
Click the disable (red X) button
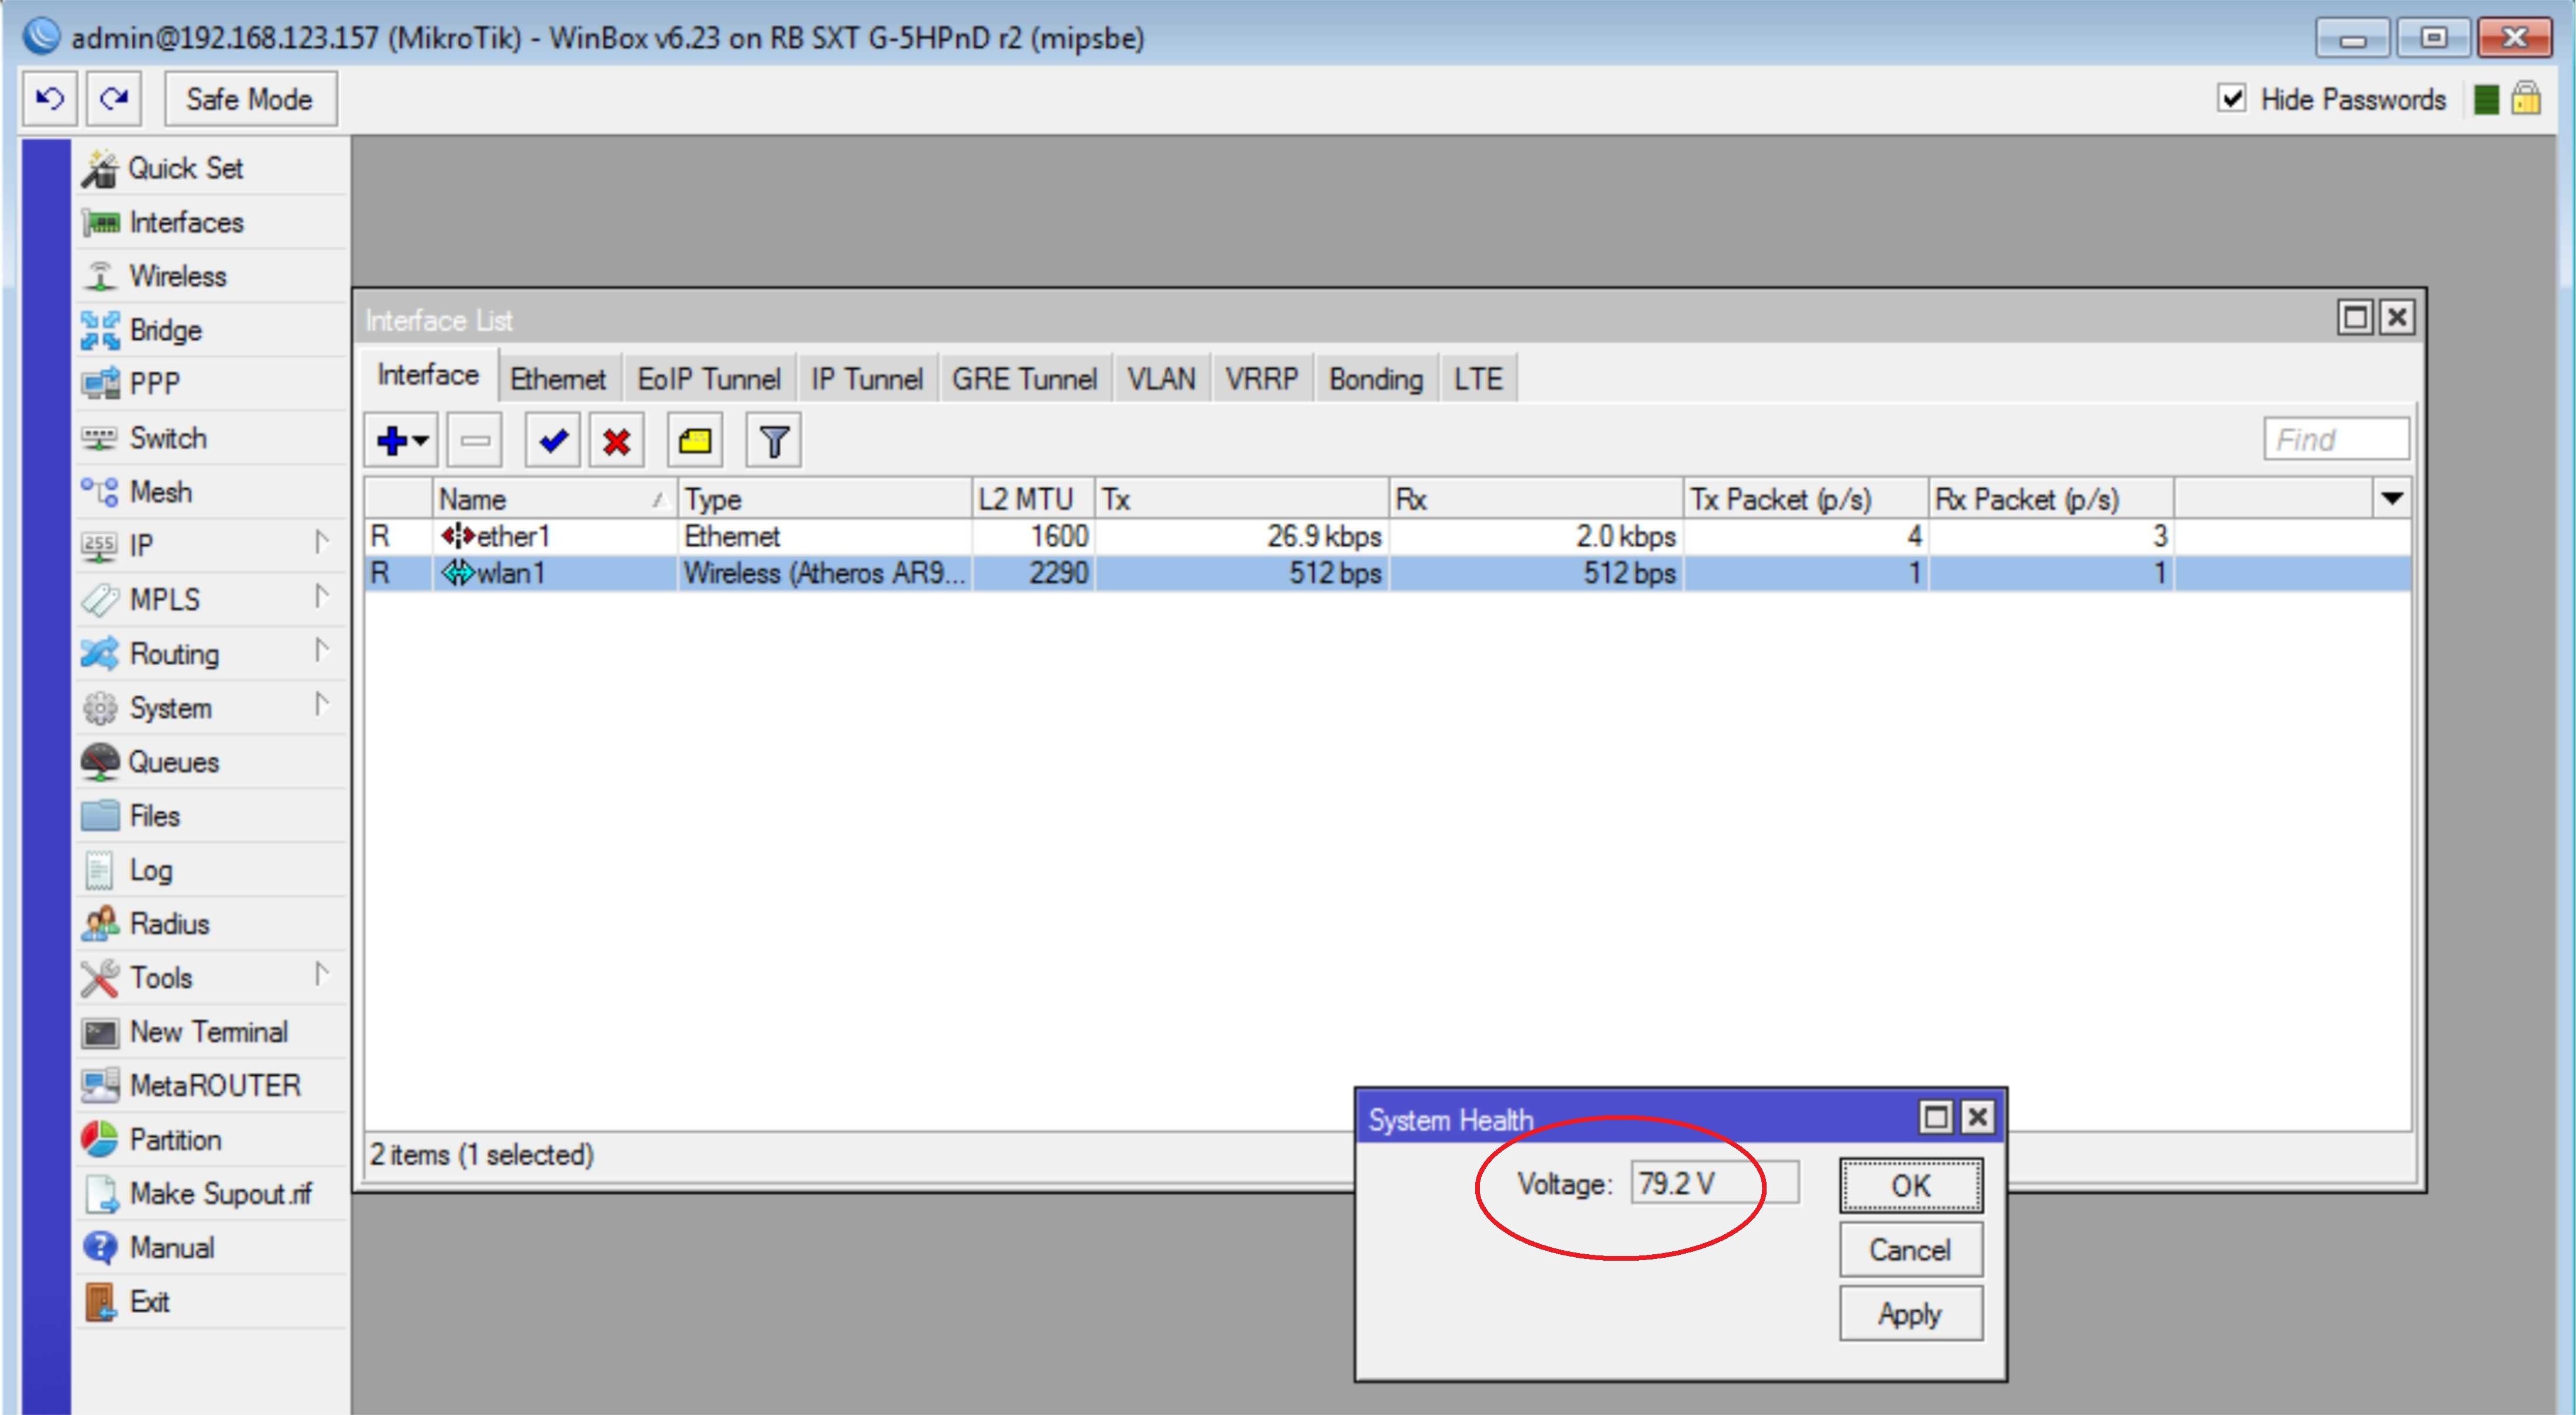pos(617,440)
